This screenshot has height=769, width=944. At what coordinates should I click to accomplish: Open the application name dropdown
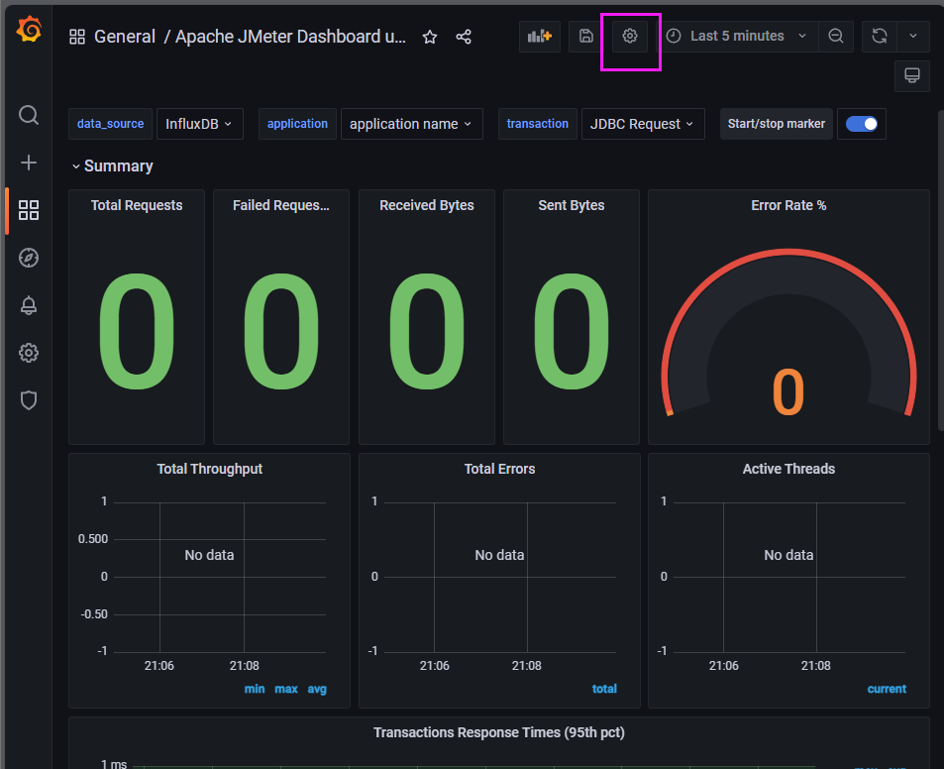412,124
